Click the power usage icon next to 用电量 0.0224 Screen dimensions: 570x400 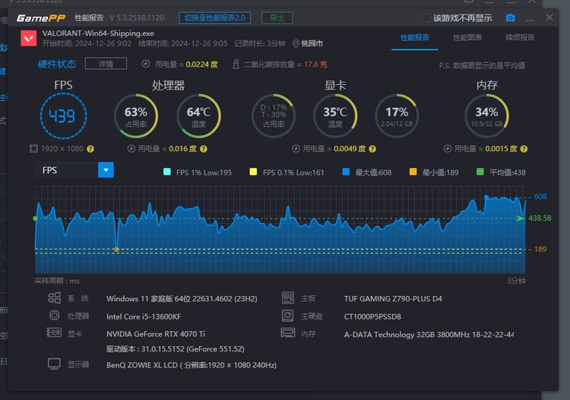pos(146,65)
